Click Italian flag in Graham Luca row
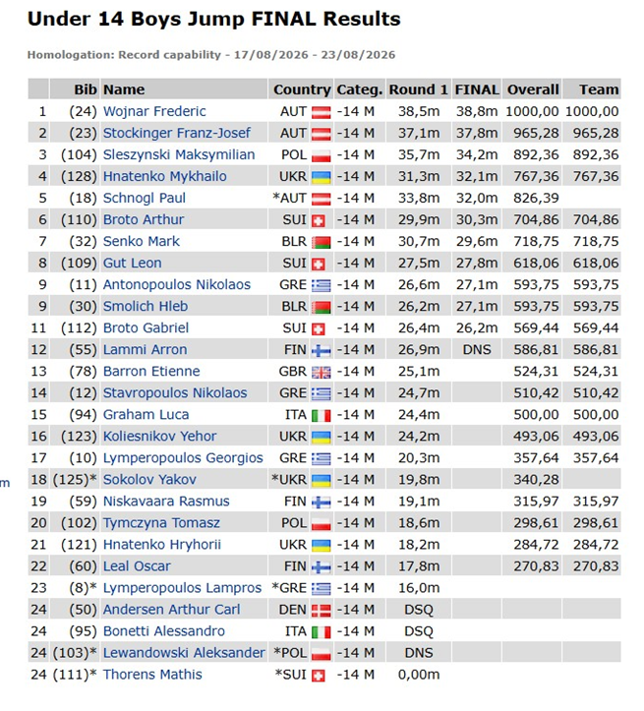The image size is (644, 711). pos(321,415)
